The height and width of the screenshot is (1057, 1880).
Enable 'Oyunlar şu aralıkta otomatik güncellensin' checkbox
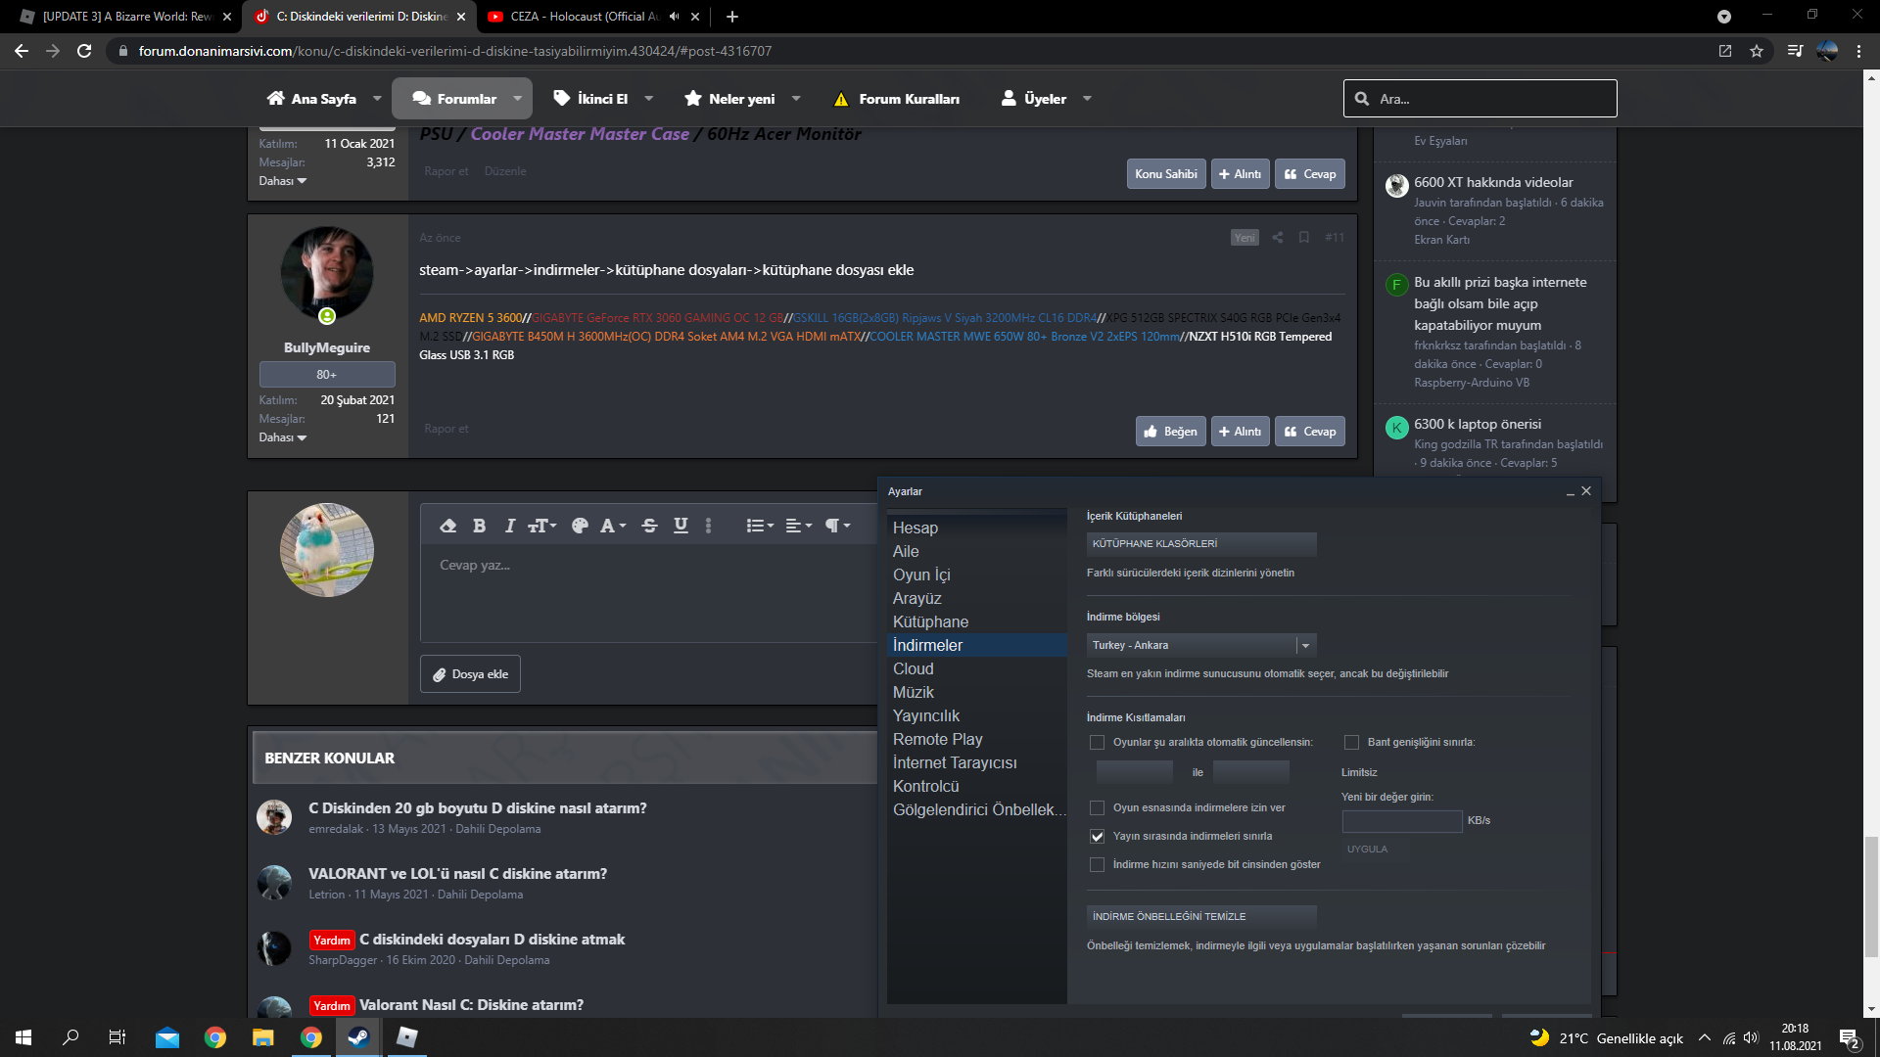1097,743
